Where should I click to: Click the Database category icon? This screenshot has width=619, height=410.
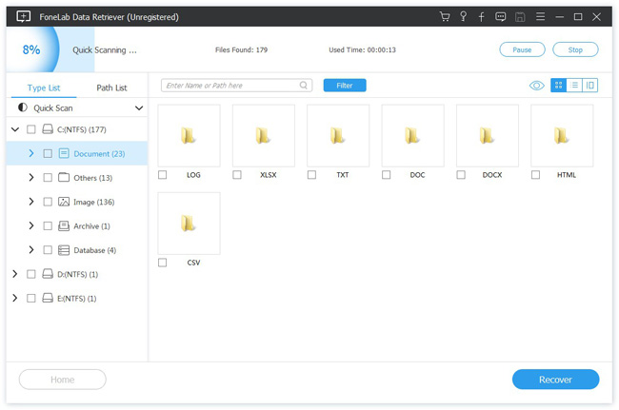[64, 250]
